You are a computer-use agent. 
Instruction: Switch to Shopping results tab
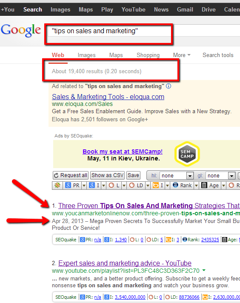148,55
